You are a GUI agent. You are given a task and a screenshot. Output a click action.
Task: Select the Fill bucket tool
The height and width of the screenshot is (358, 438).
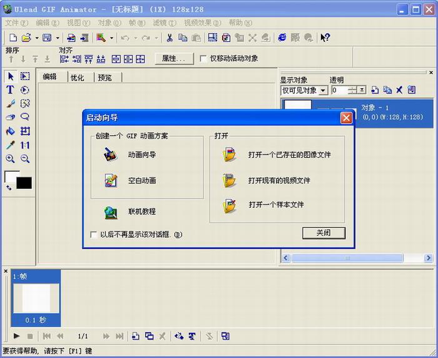coord(11,131)
